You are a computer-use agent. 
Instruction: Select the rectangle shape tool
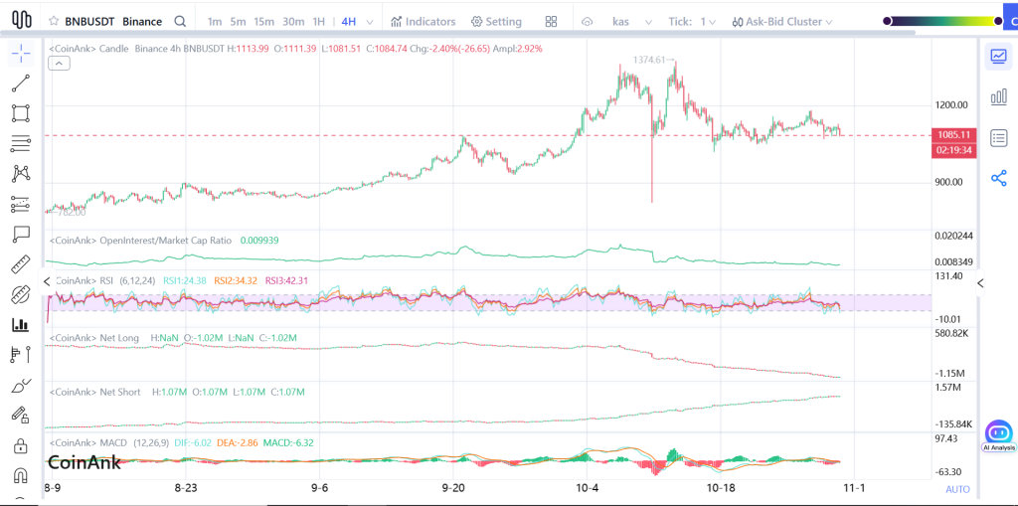pos(20,113)
